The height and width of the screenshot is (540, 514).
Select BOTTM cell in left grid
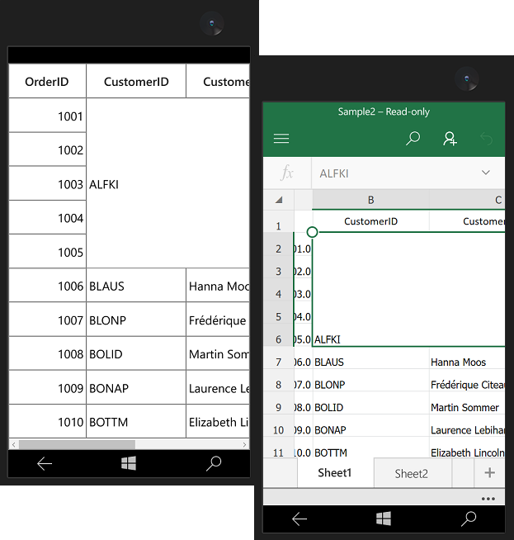click(136, 422)
